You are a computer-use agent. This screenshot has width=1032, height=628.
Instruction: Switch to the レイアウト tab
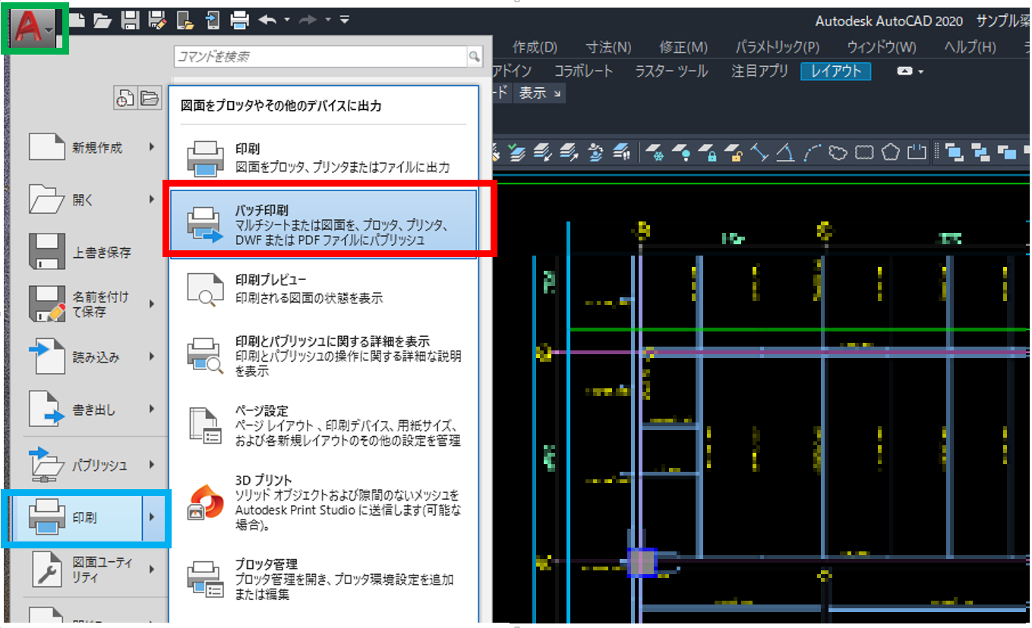(835, 71)
